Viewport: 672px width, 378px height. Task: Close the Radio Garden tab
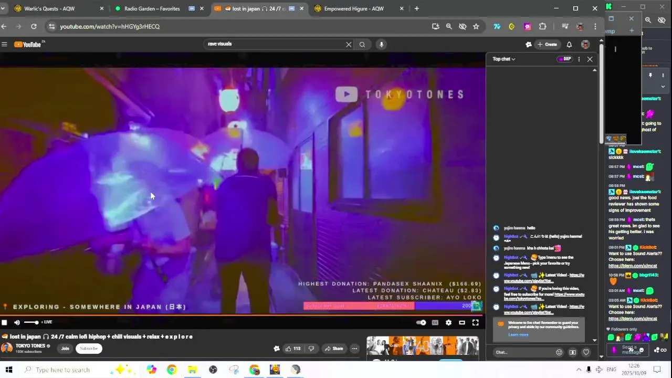pos(202,8)
